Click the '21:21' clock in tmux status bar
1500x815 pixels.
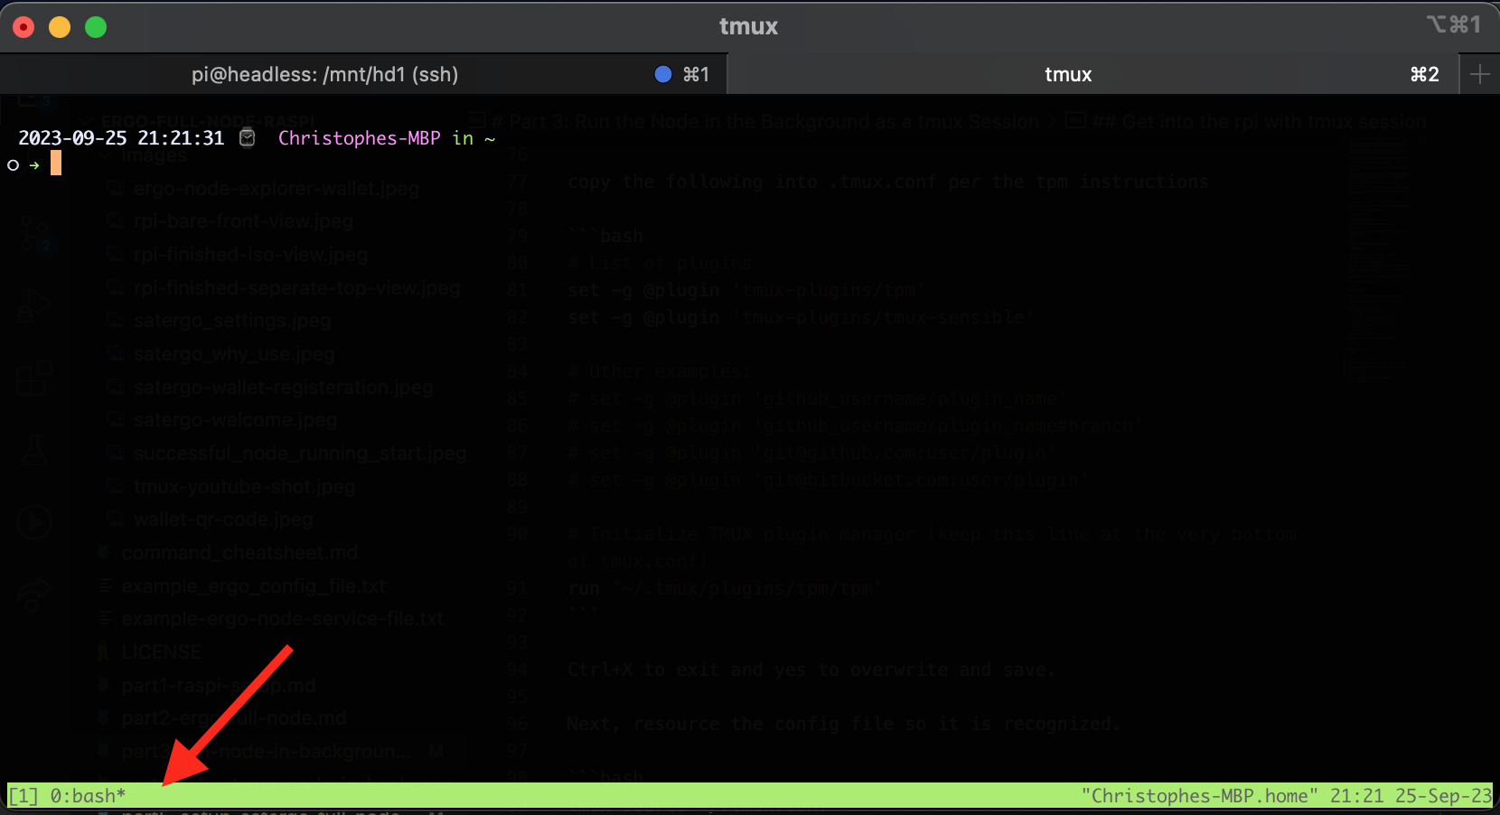coord(1356,796)
